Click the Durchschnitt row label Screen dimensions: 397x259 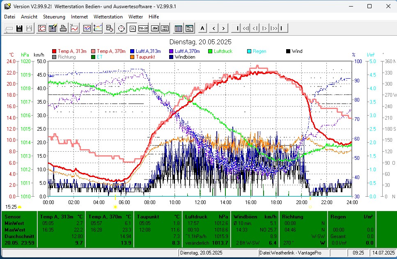[19, 236]
